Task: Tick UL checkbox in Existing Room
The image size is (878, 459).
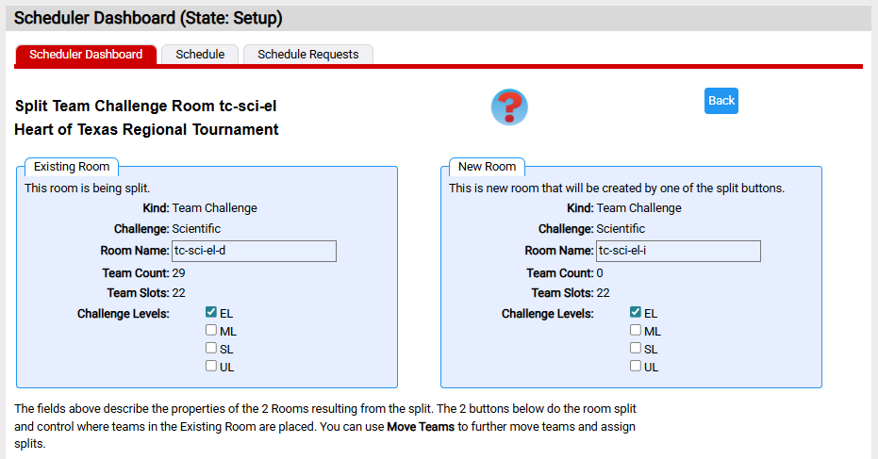Action: (x=211, y=366)
